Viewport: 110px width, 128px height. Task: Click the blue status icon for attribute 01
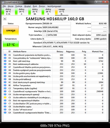5,55
